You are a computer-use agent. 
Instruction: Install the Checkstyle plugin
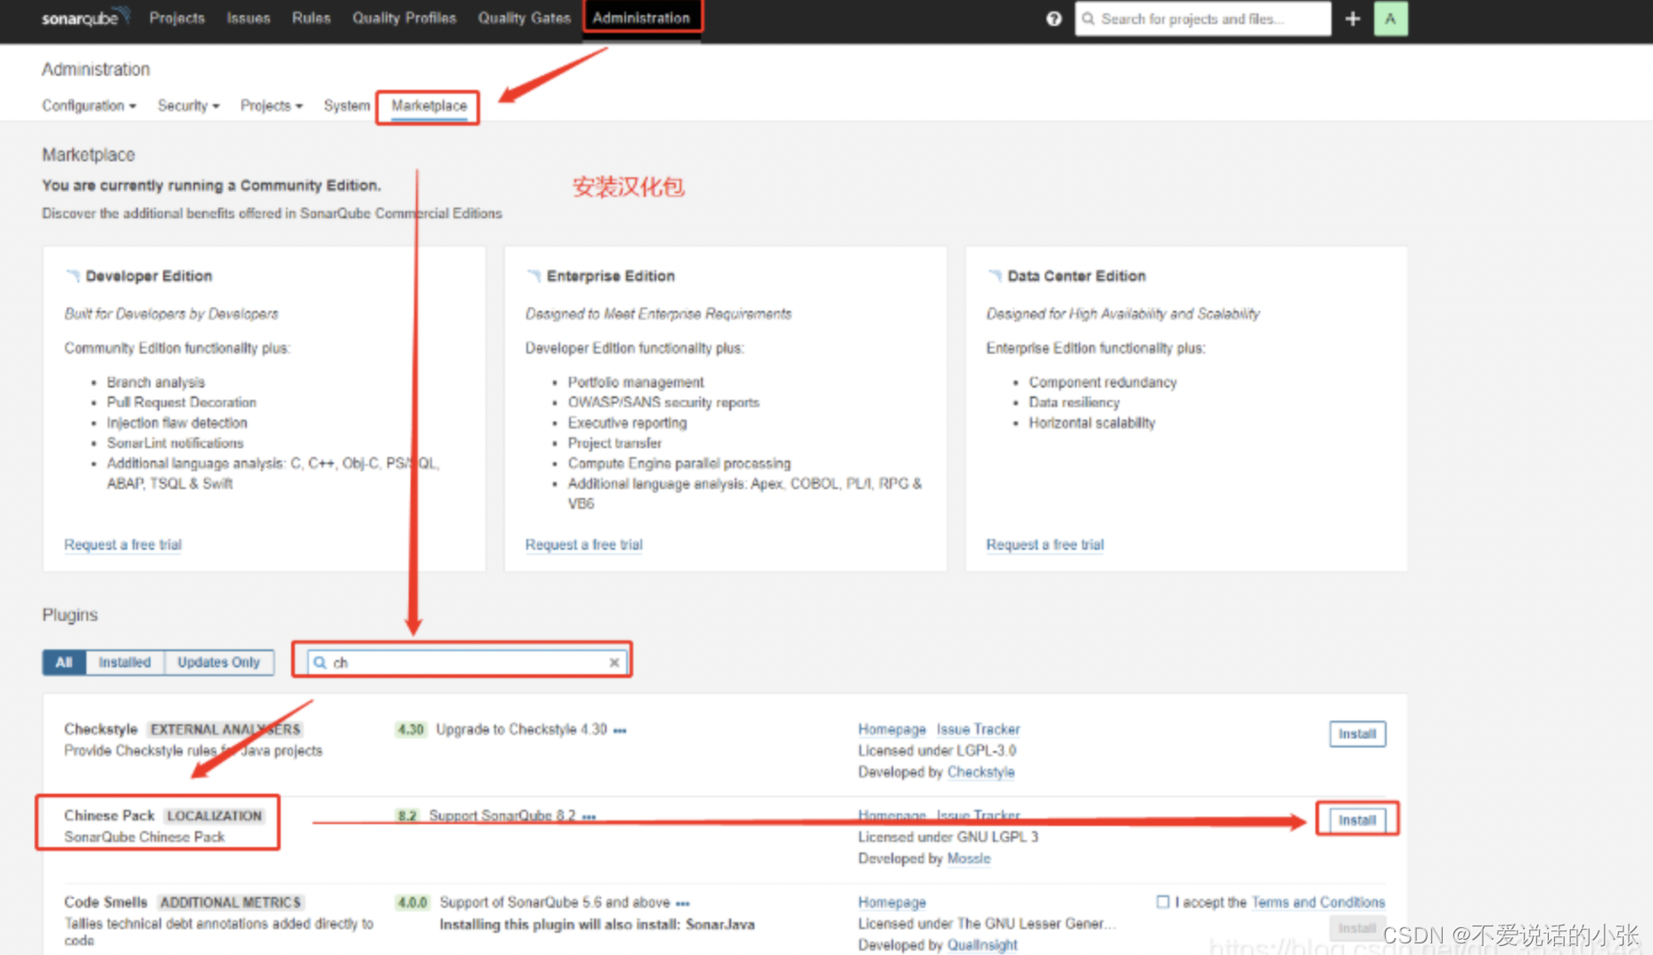pos(1356,734)
